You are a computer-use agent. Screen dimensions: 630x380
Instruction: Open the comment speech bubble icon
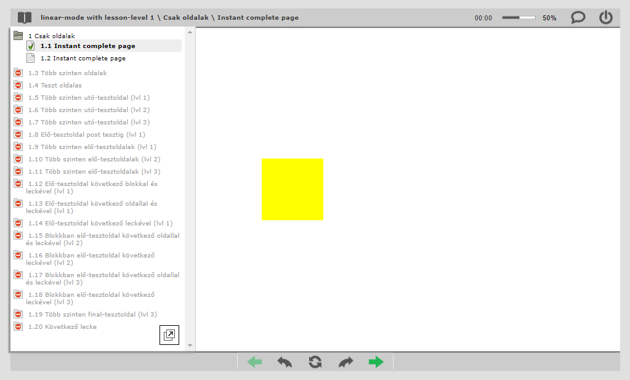[x=578, y=18]
